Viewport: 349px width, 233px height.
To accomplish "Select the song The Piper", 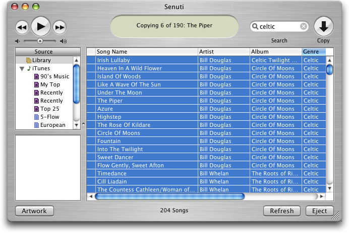I will tap(110, 101).
